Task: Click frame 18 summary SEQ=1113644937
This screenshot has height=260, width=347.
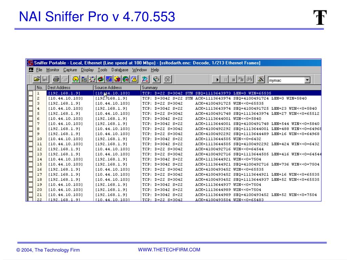Action: point(231,180)
